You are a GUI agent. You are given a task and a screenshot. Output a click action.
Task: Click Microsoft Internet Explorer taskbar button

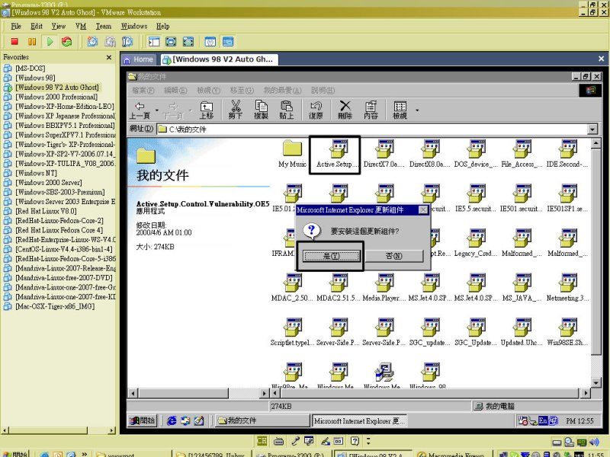tap(359, 421)
